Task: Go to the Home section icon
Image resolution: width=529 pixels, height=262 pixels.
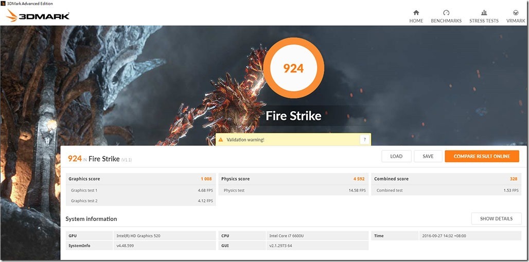Action: pyautogui.click(x=416, y=13)
